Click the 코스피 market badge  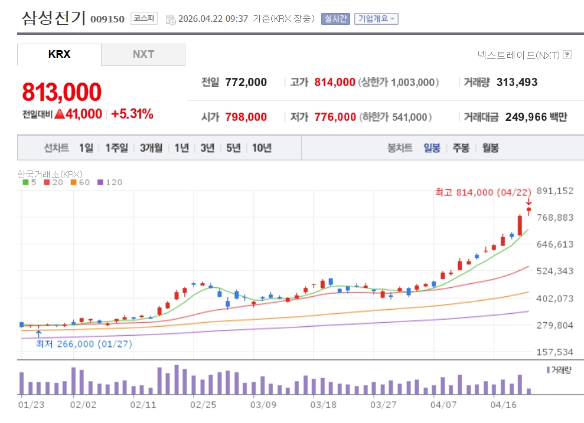coord(143,18)
